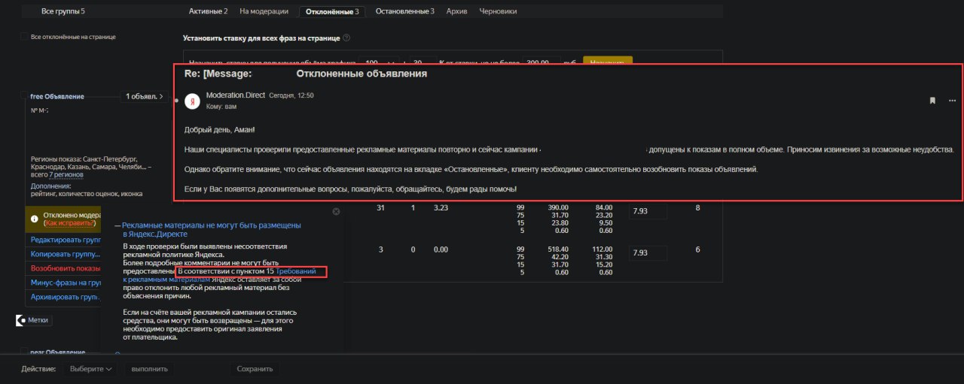This screenshot has width=964, height=384.
Task: Click the warning info icon beside 'Отклонено'
Action: (x=35, y=219)
